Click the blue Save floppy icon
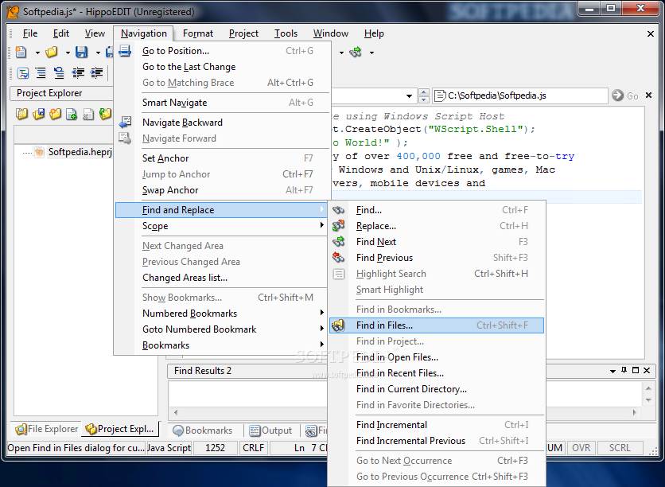 click(x=81, y=53)
